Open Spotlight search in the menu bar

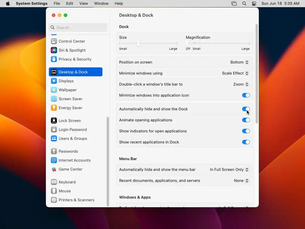(x=244, y=4)
